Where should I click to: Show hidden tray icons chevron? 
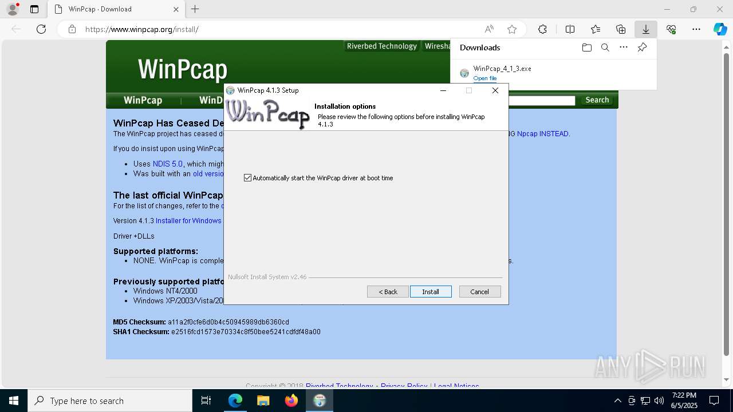617,401
